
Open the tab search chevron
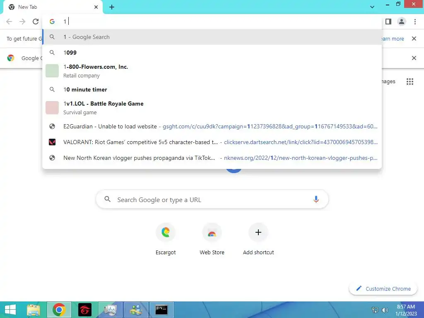pos(372,7)
